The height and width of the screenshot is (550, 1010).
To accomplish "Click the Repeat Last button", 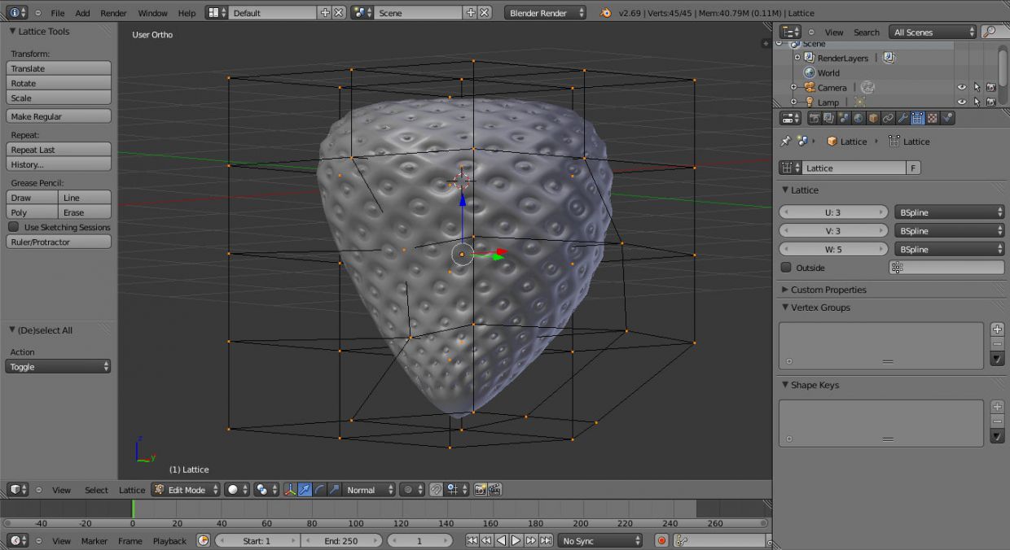I will point(59,150).
